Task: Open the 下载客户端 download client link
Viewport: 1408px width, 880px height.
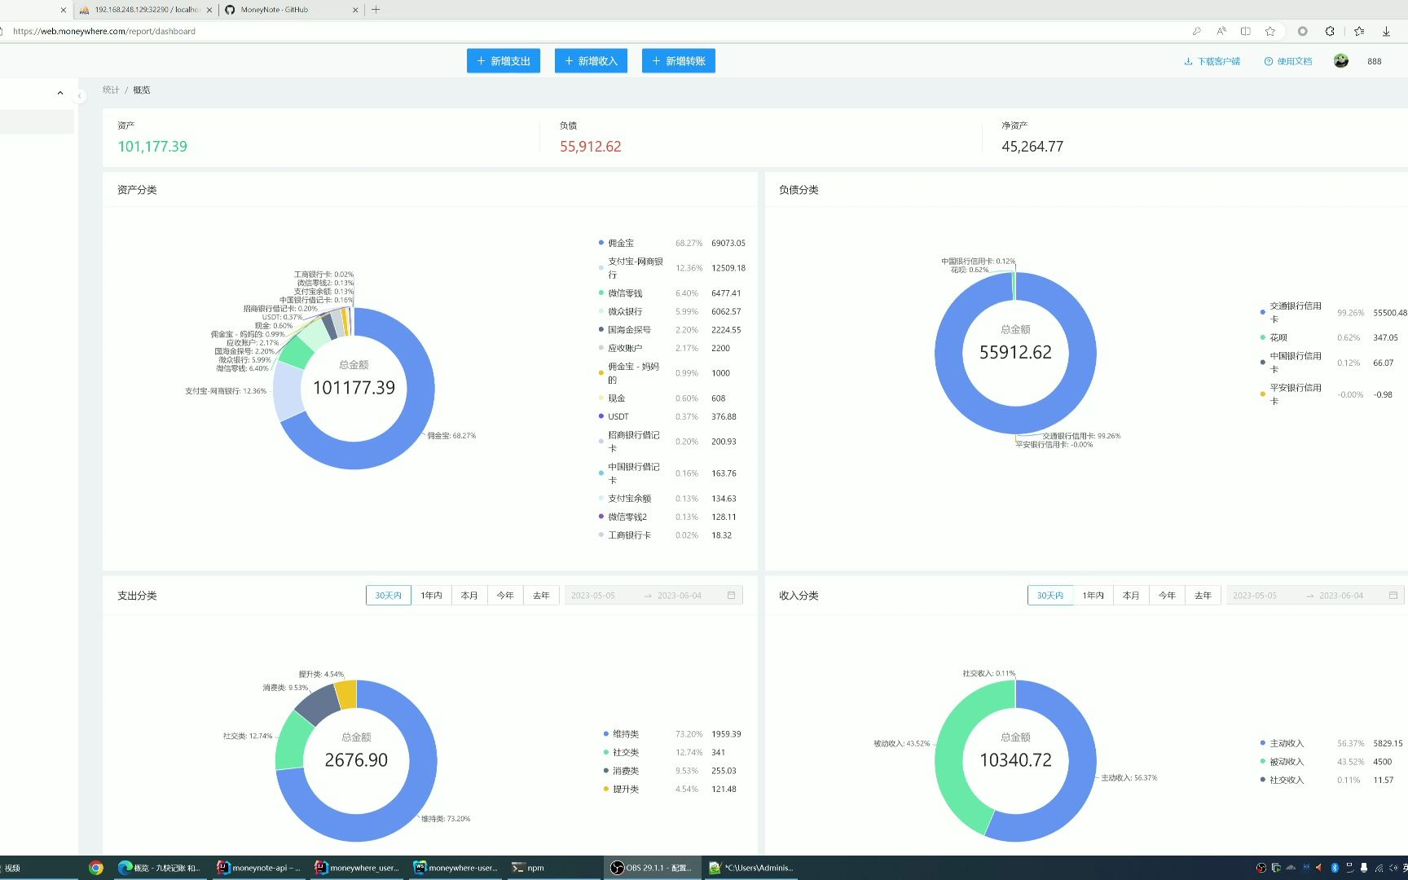Action: 1212,61
